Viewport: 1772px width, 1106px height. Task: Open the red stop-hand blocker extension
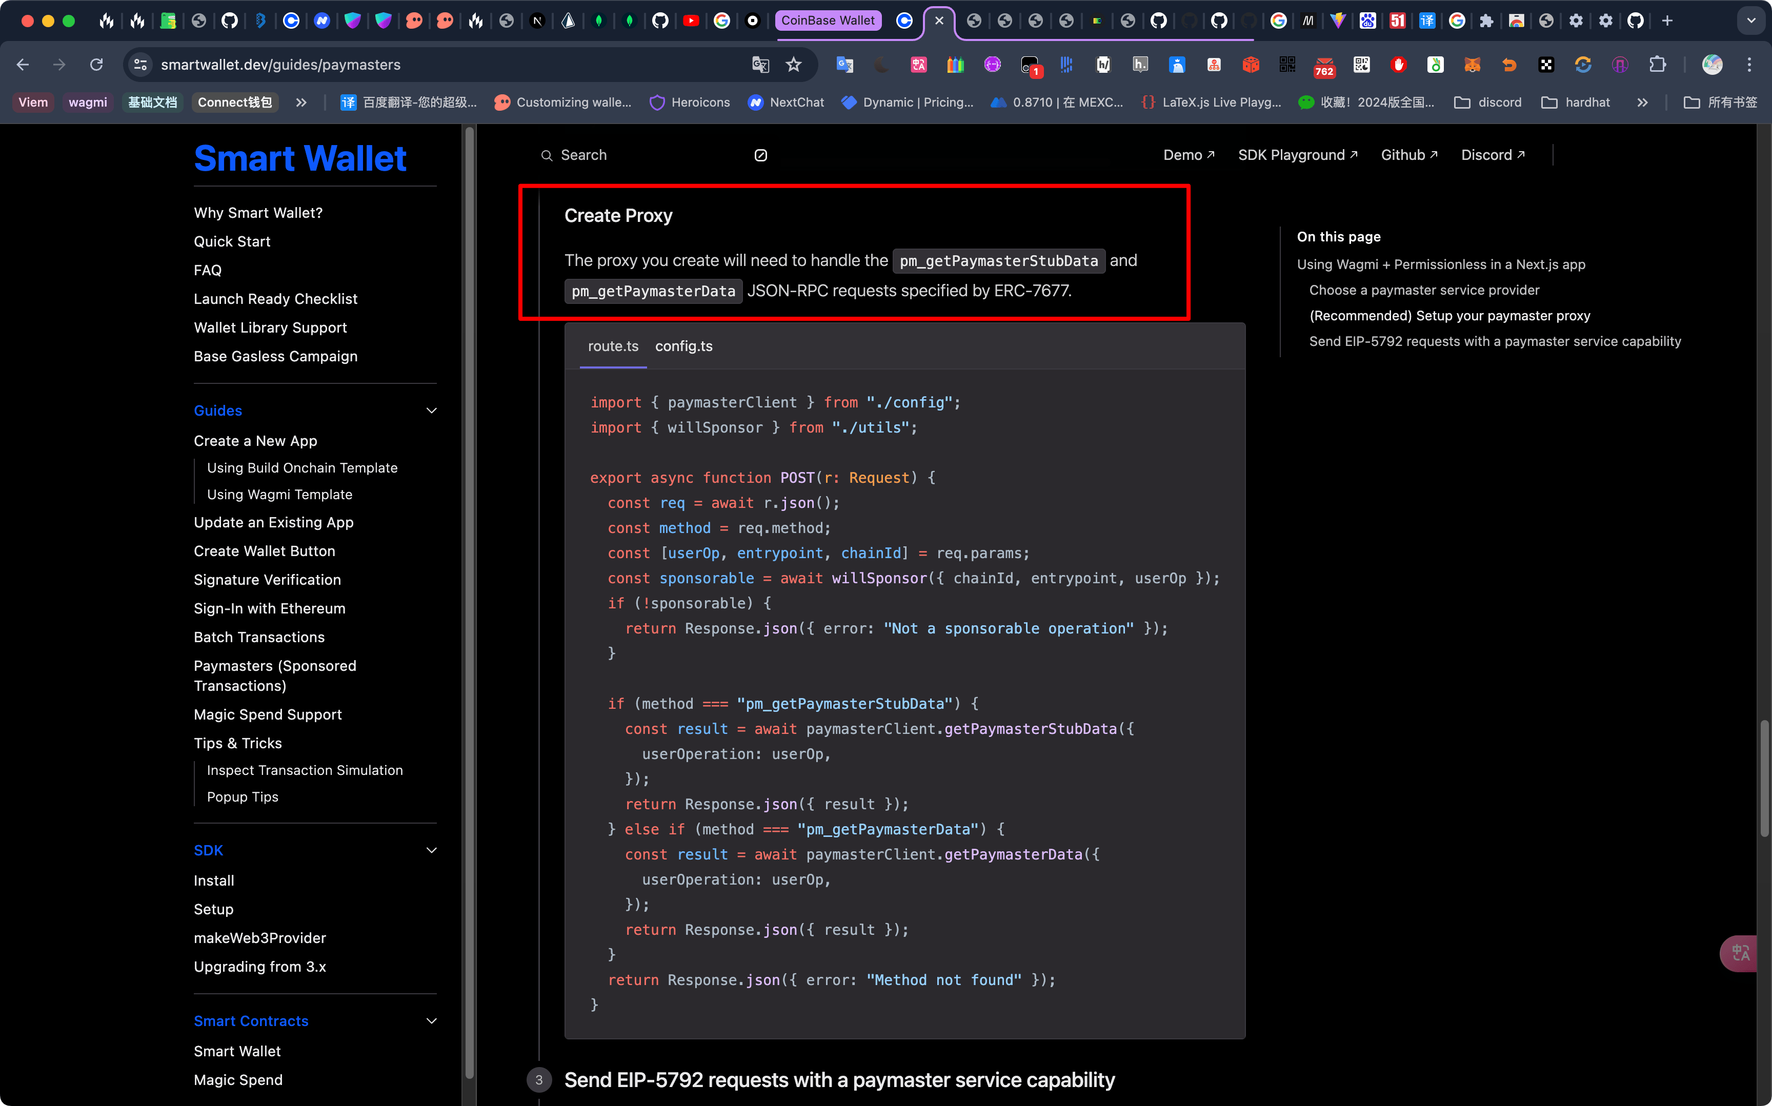(x=1399, y=65)
